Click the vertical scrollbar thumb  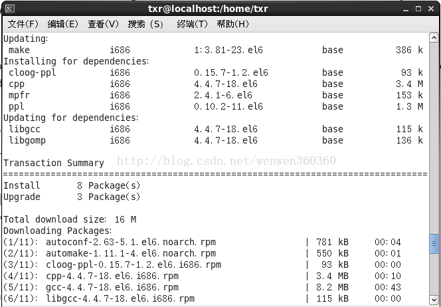[434, 243]
